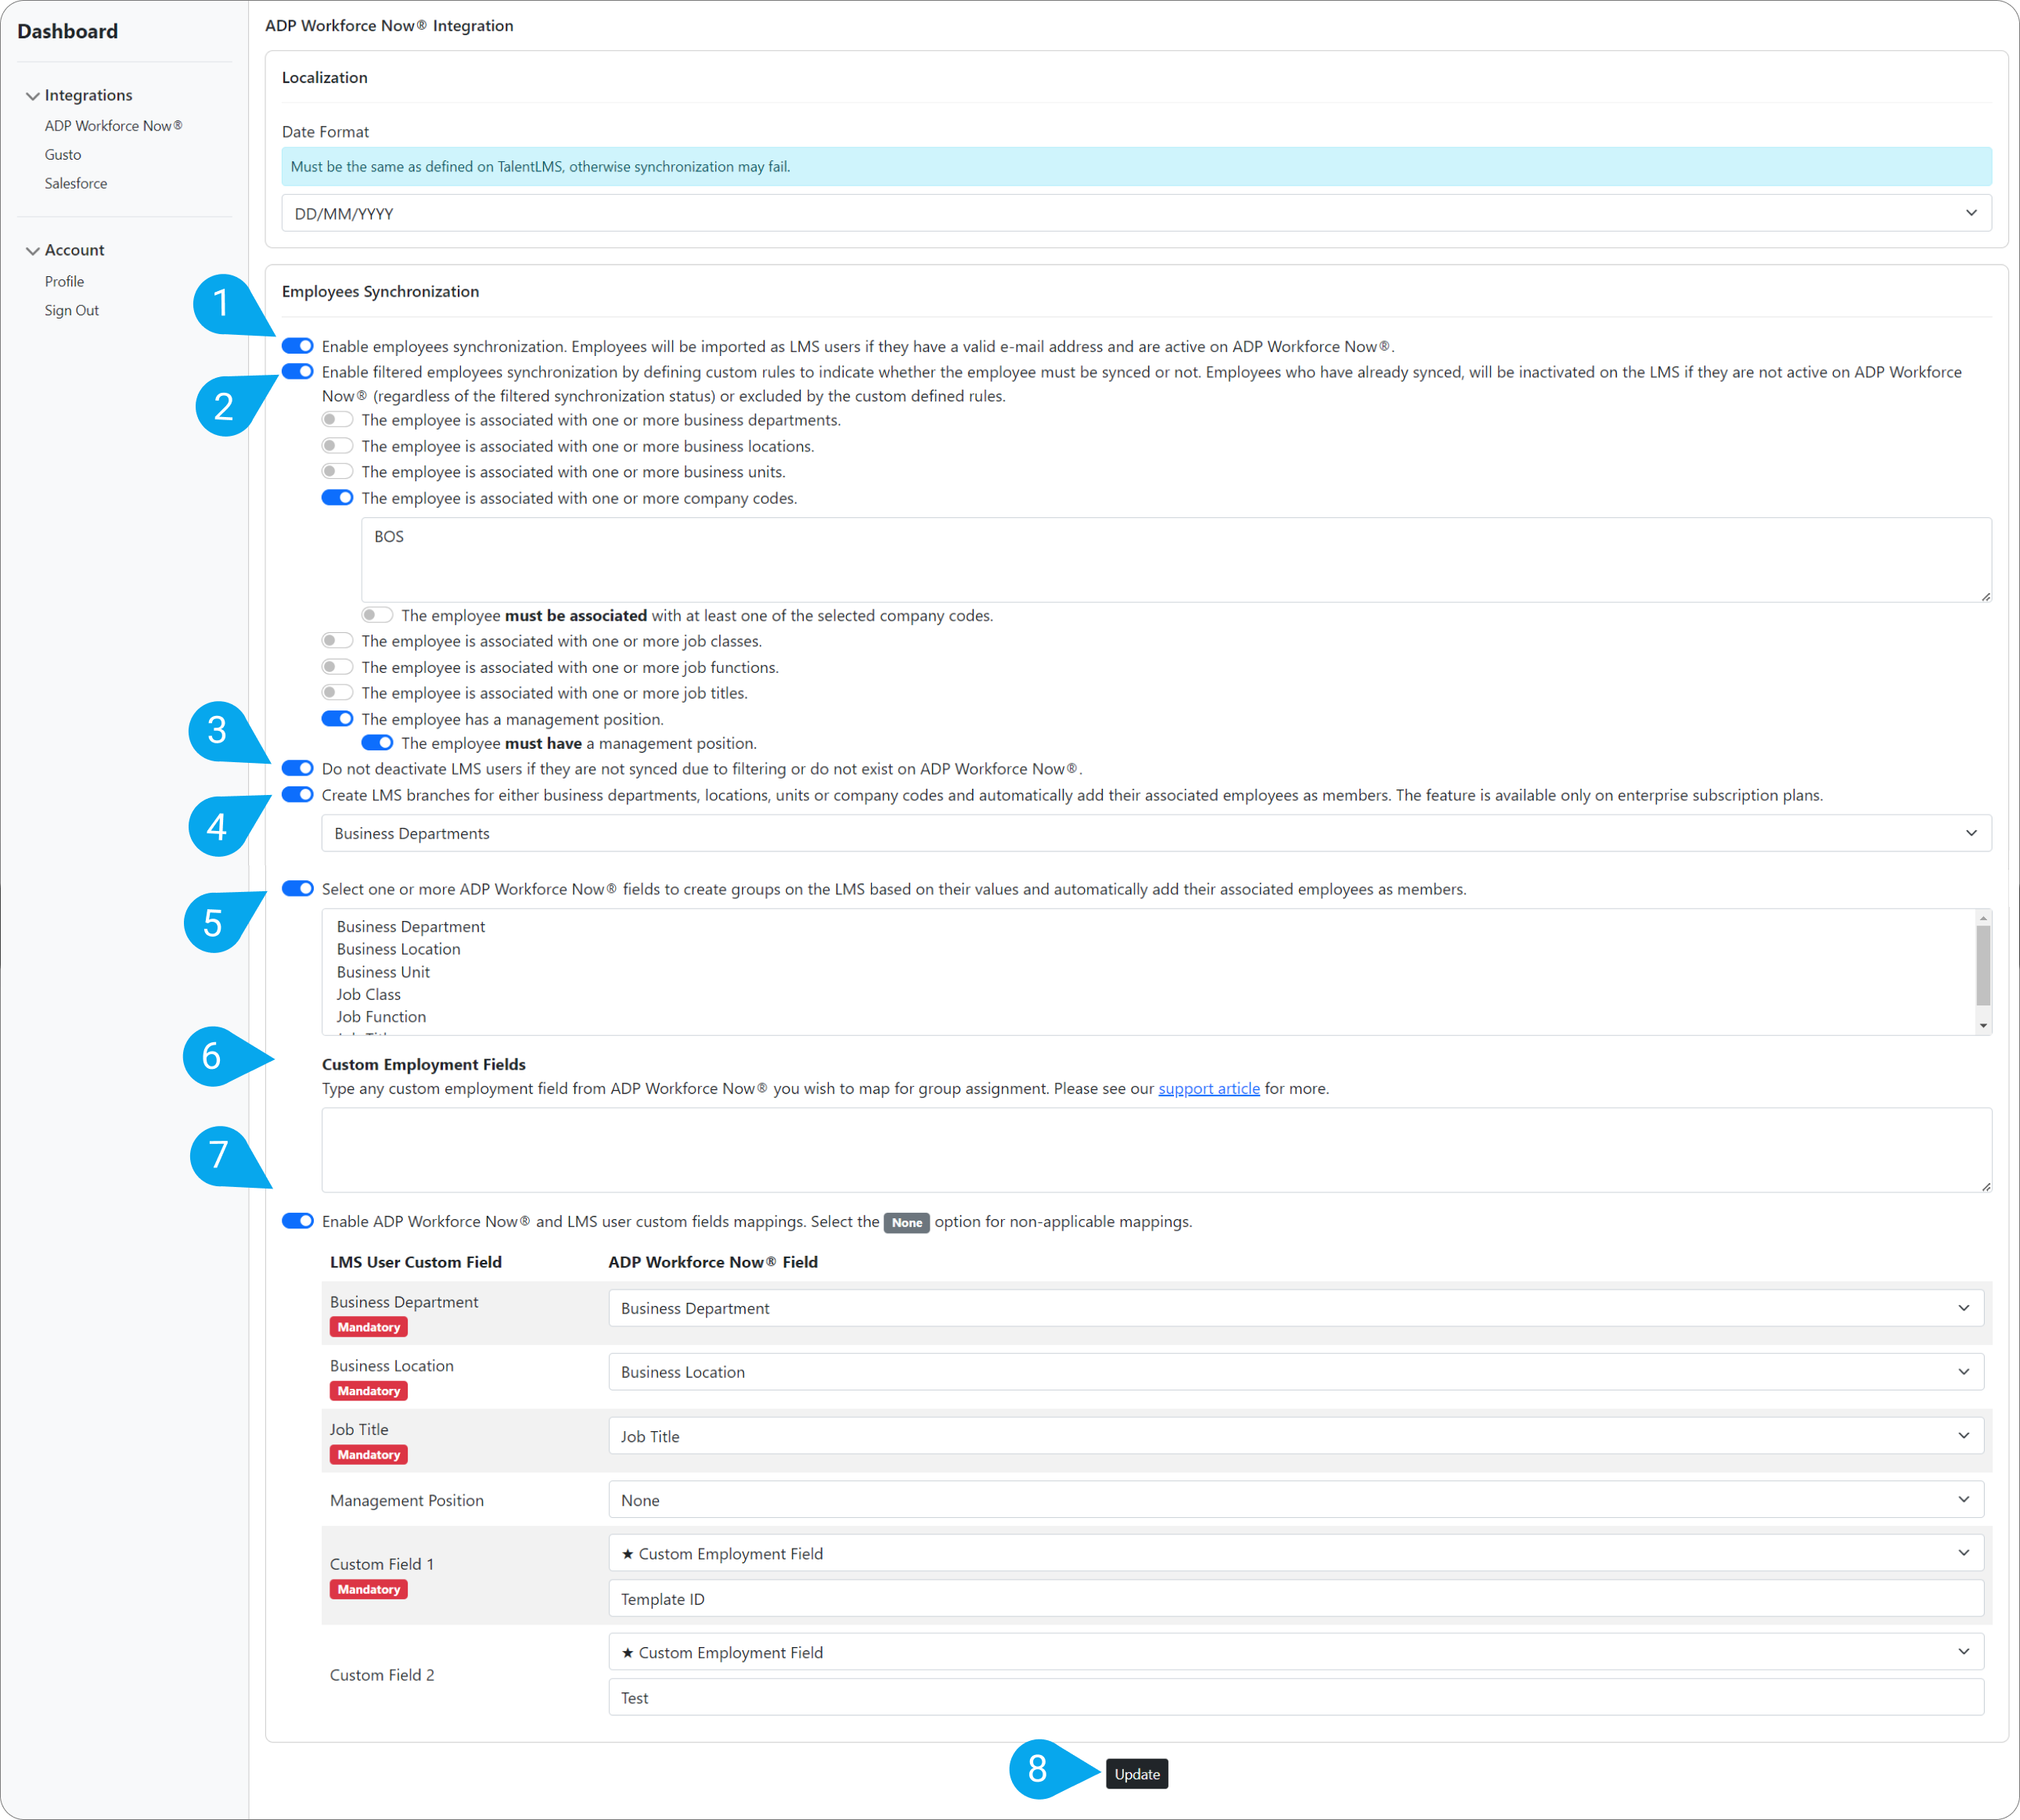
Task: Toggle custom fields mappings switch
Action: click(x=297, y=1221)
